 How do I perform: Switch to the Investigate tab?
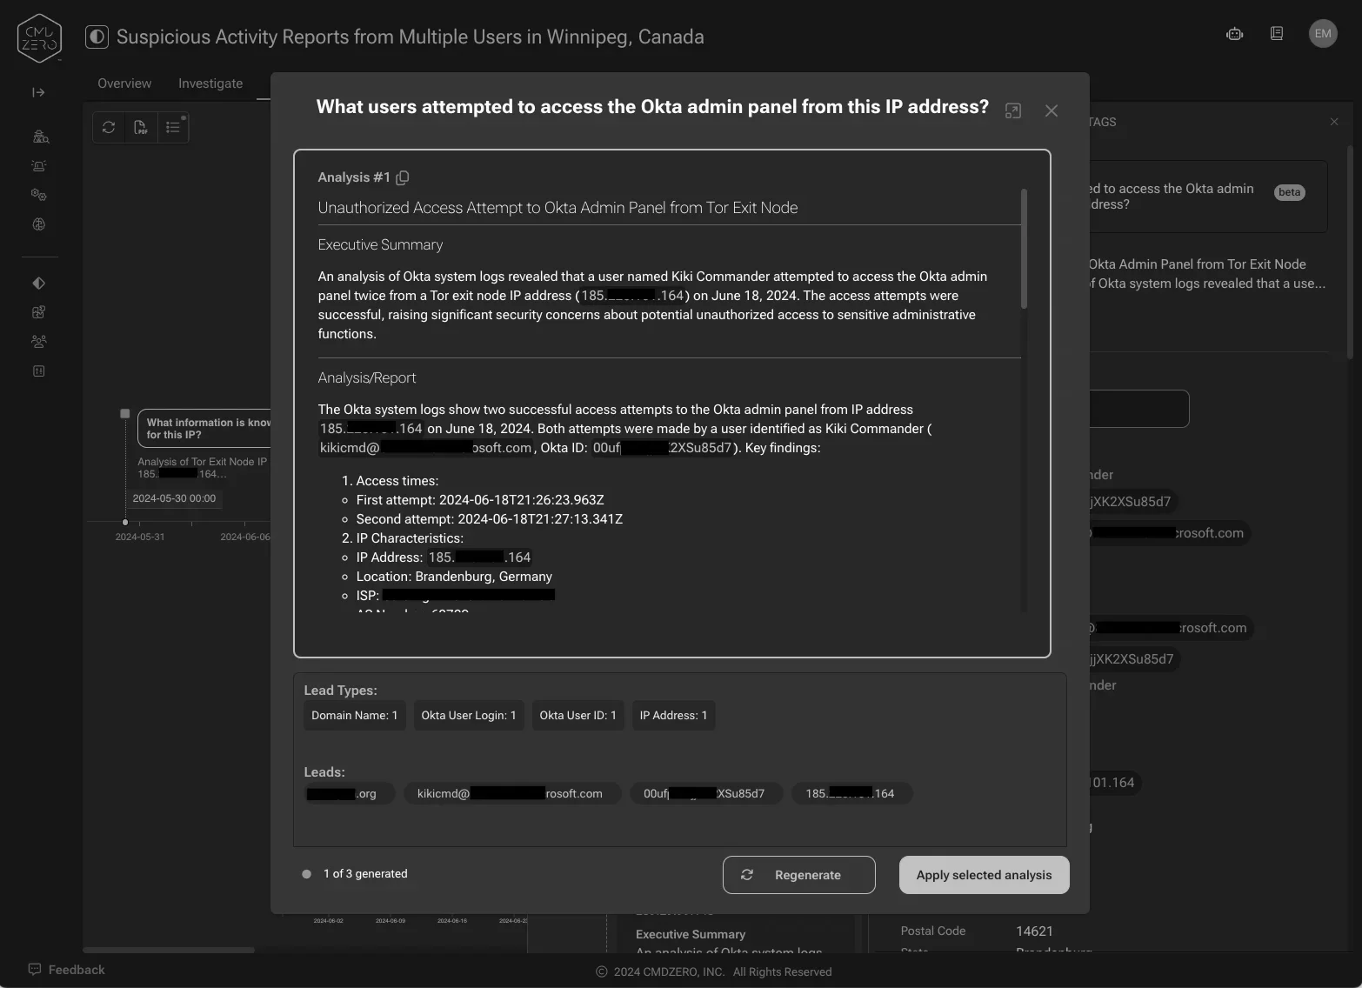click(210, 83)
